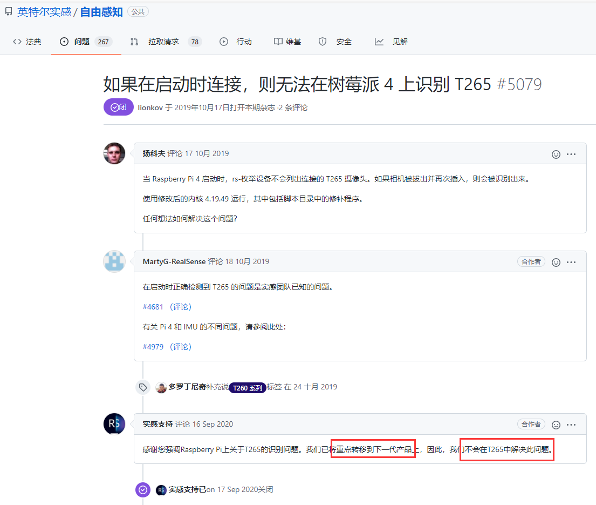
Task: Open MartyG-RealSense author link
Action: [x=174, y=261]
